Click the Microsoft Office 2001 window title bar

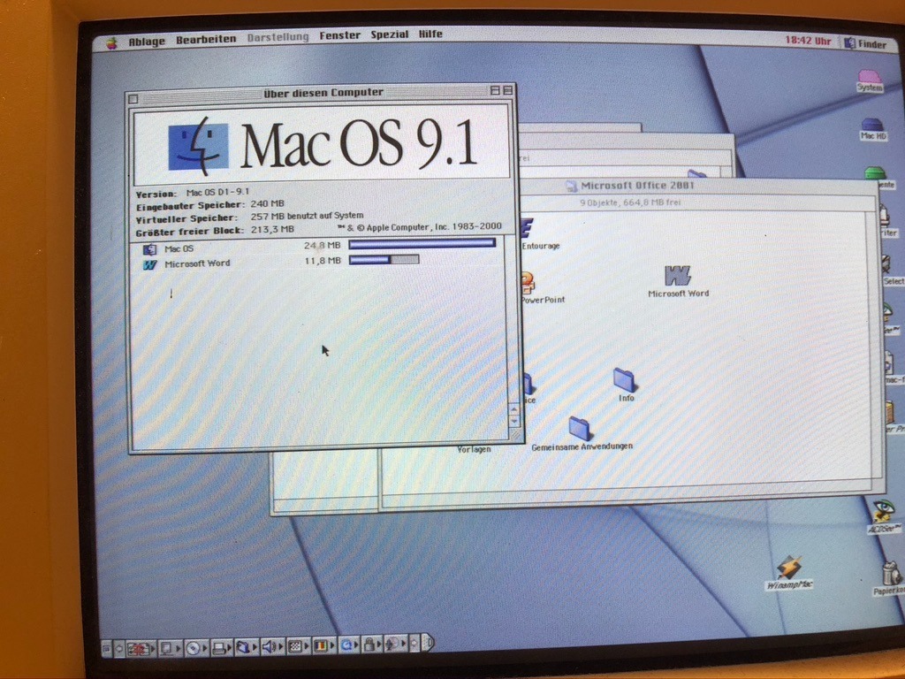(698, 186)
